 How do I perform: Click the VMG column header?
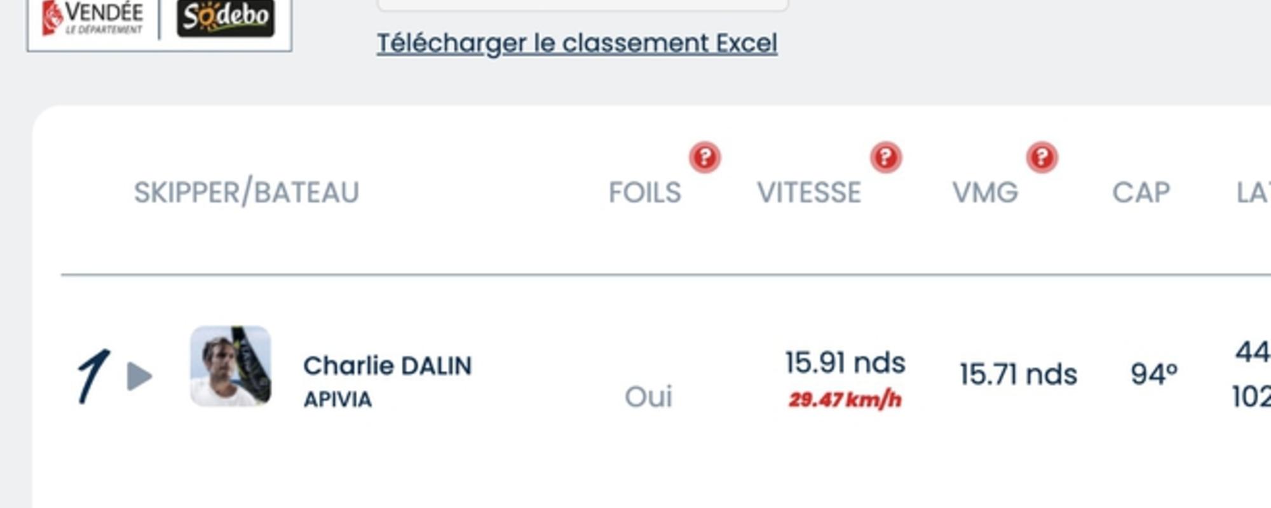coord(984,192)
